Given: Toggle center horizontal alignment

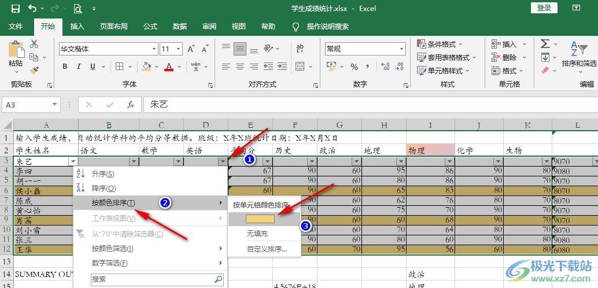Looking at the screenshot, I should pos(240,67).
